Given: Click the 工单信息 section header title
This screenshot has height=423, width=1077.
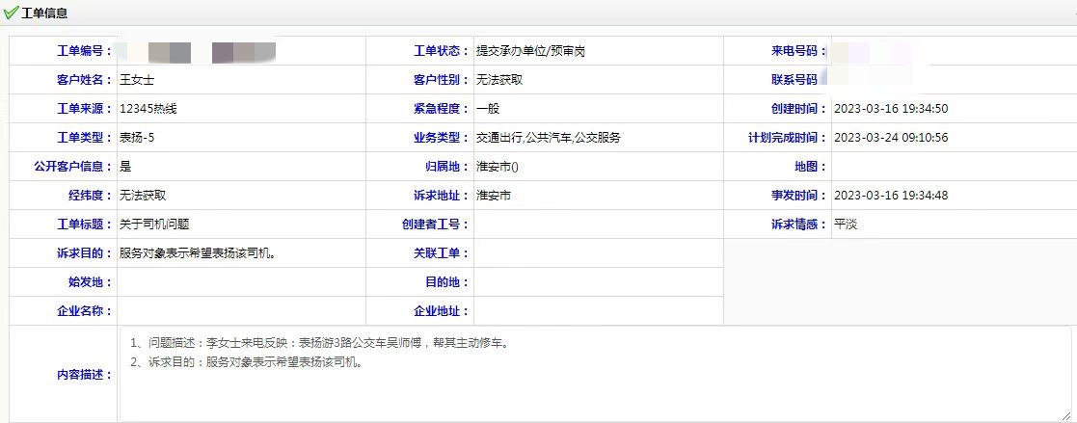Looking at the screenshot, I should pyautogui.click(x=44, y=13).
